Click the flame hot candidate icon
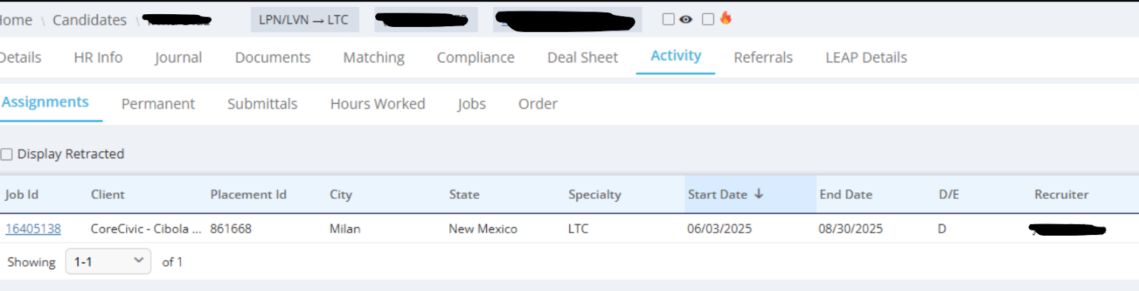The image size is (1139, 291). click(725, 18)
